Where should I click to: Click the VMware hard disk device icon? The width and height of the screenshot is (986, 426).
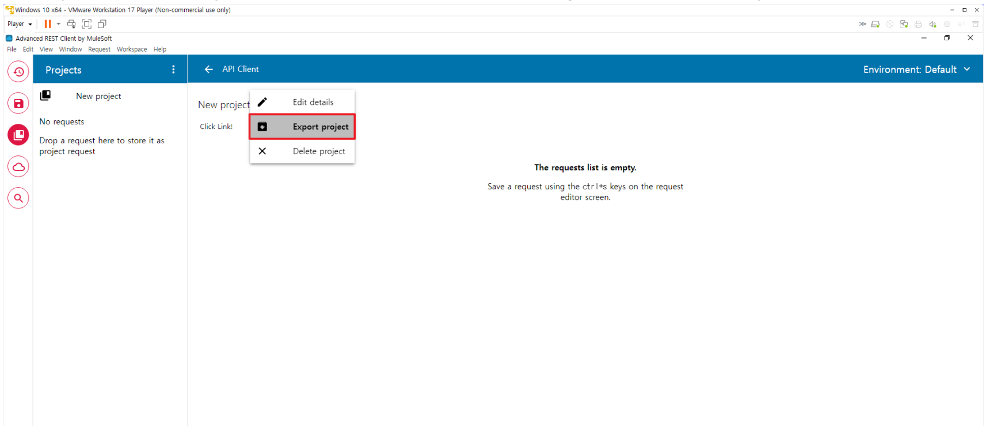(x=875, y=24)
